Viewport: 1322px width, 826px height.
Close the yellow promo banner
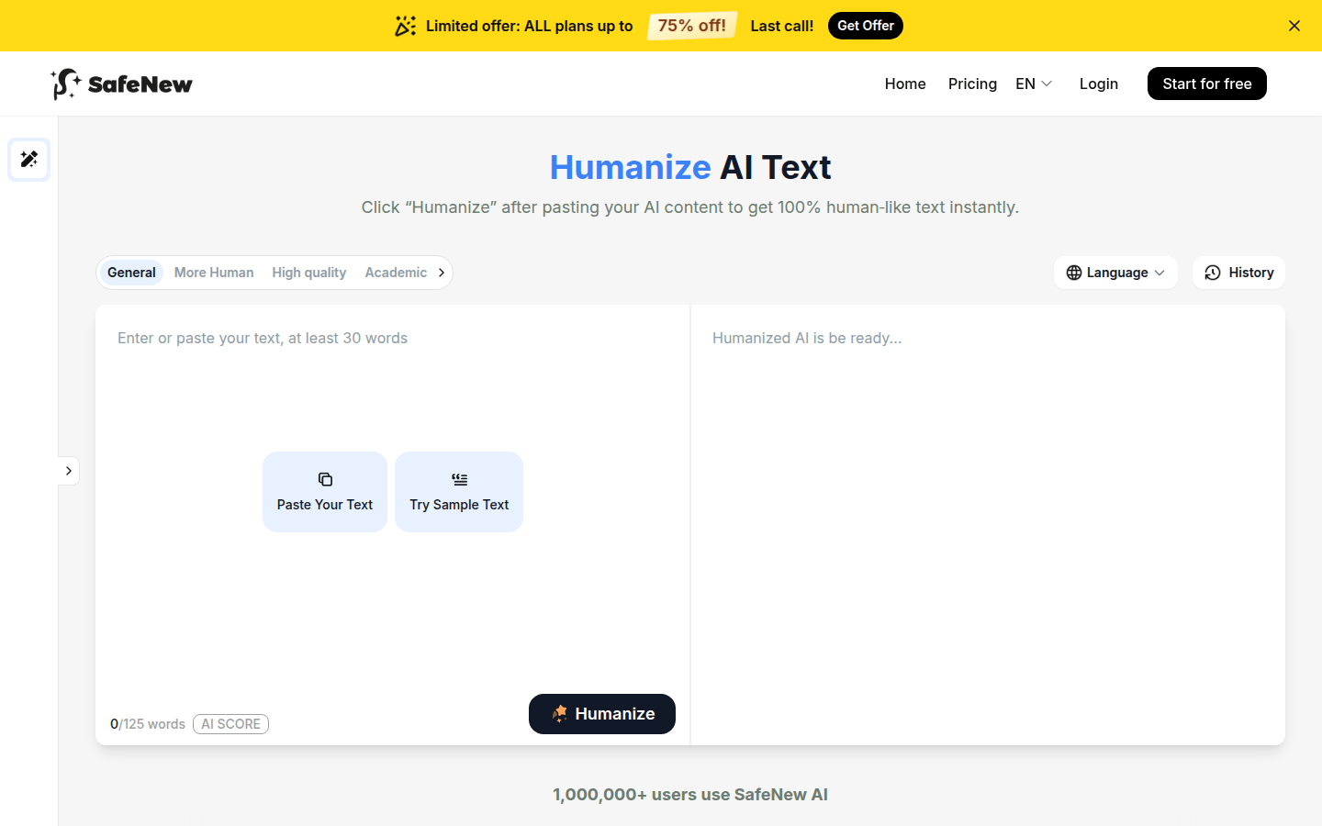(1294, 26)
